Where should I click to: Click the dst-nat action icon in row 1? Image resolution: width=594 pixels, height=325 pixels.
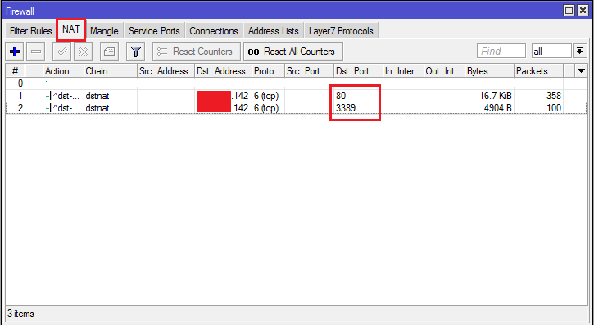(x=51, y=96)
